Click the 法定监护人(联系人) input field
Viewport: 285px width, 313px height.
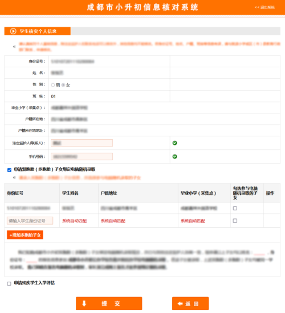[82, 143]
